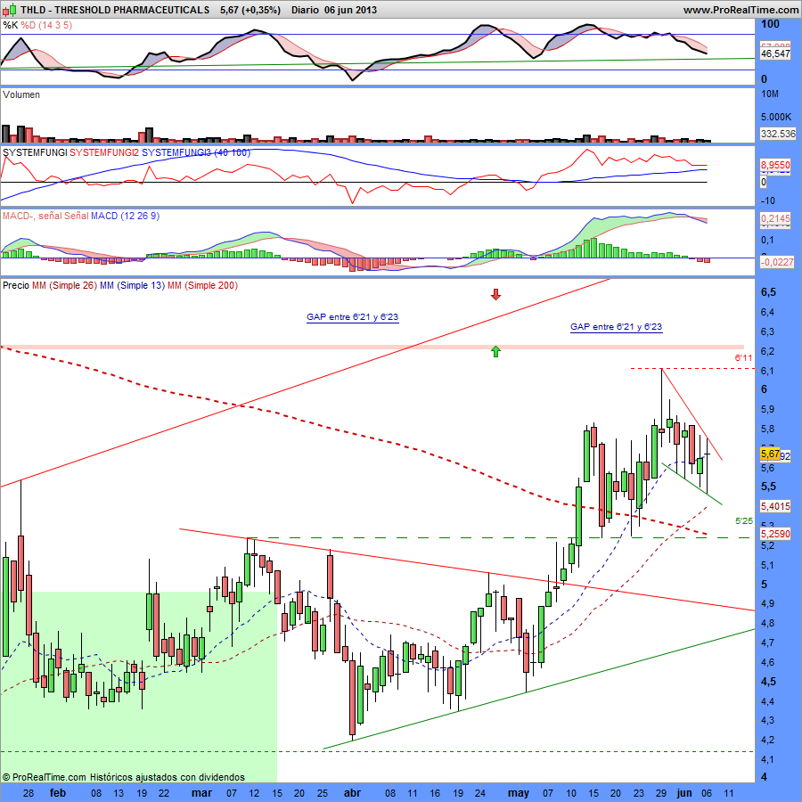The height and width of the screenshot is (802, 802).
Task: Click the MM (Simple 200) moving average label
Action: click(x=202, y=285)
